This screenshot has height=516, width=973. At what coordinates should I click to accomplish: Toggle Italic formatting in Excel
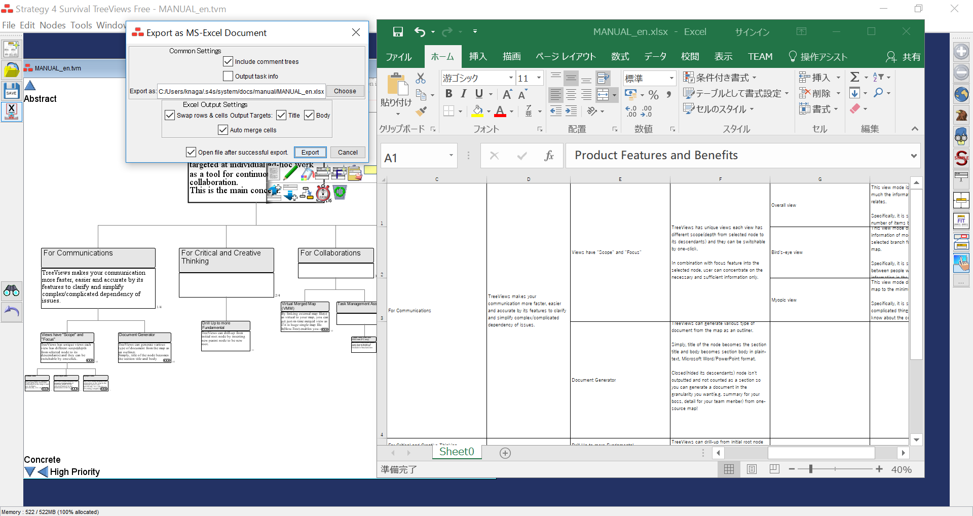coord(463,94)
